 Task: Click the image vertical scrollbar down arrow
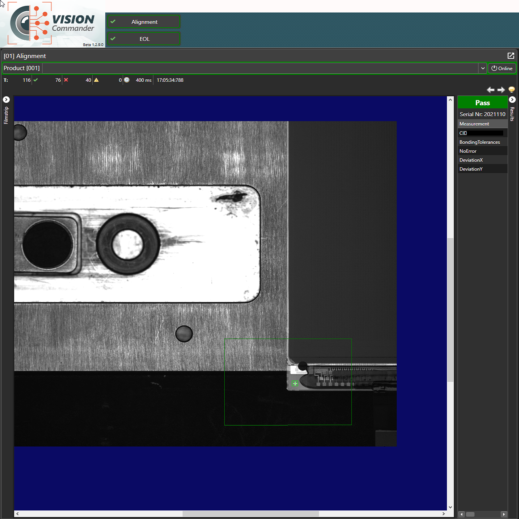(x=450, y=507)
